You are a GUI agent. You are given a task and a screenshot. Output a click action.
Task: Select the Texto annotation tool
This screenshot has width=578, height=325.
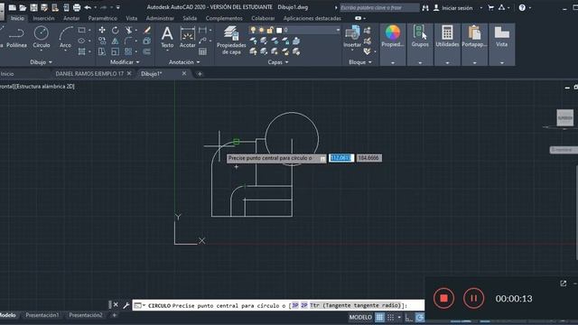coord(167,37)
